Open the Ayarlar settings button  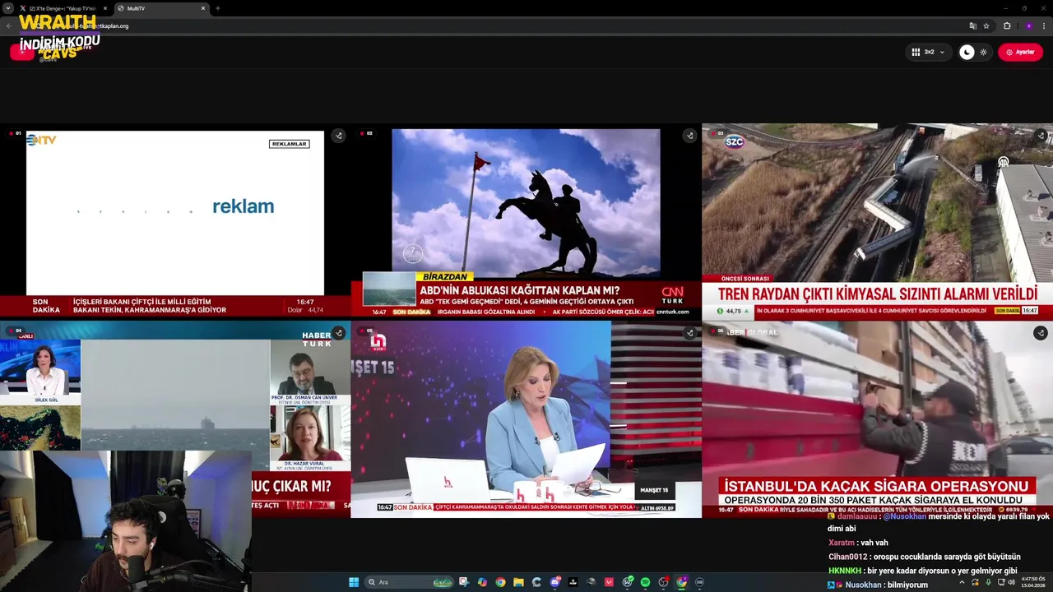[x=1020, y=52]
